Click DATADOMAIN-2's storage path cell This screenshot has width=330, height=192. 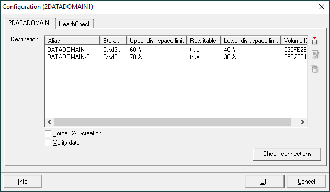tap(112, 57)
